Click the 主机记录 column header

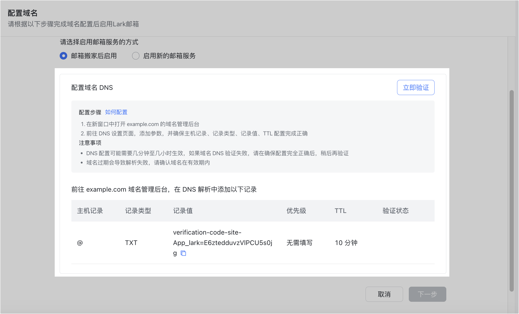point(90,211)
